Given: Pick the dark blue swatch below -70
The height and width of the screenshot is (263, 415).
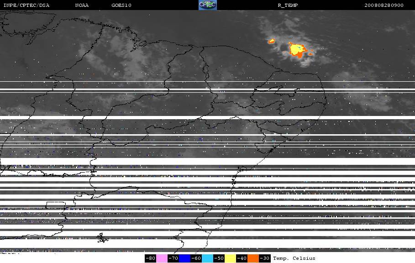Looking at the screenshot, I should 185,258.
